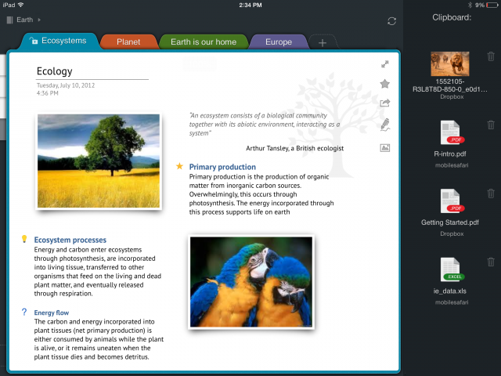The image size is (501, 376).
Task: Tap the Ecosystem processes heading
Action: [70, 240]
